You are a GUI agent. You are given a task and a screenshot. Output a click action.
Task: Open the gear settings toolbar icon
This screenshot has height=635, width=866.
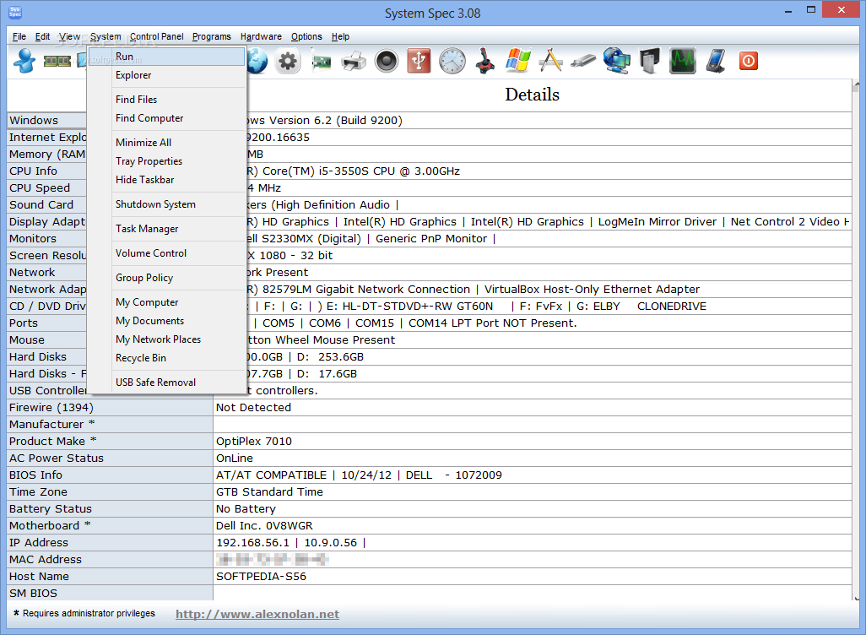(288, 61)
